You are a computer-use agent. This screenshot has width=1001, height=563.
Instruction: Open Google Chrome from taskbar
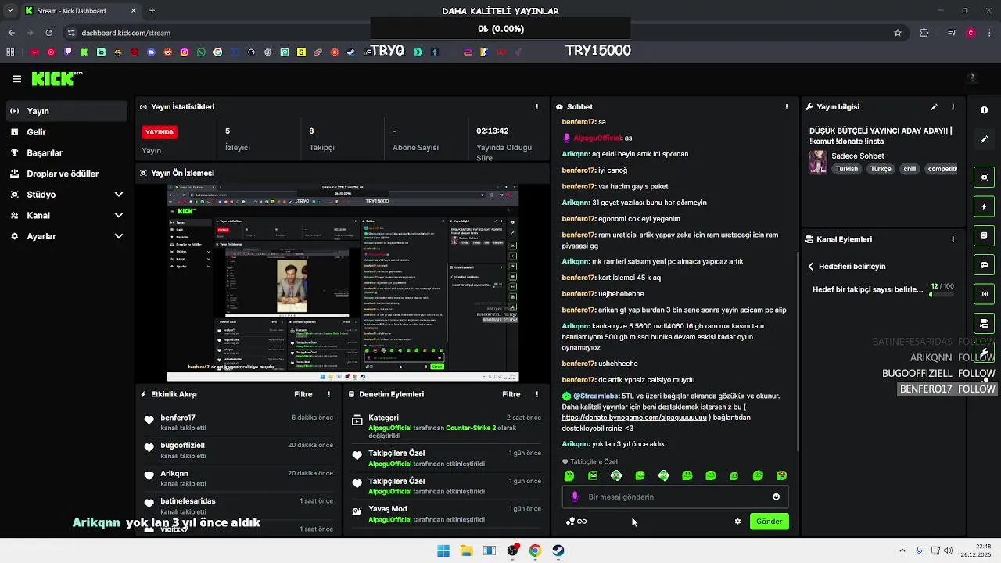pyautogui.click(x=535, y=550)
